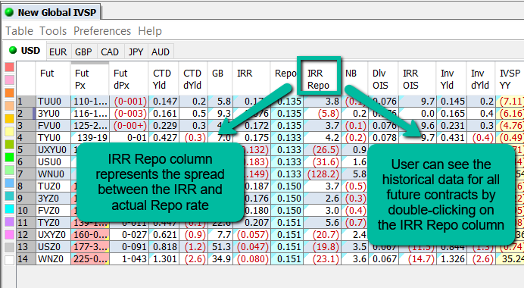This screenshot has height=288, width=524.
Task: Click the GB column header
Action: 220,79
